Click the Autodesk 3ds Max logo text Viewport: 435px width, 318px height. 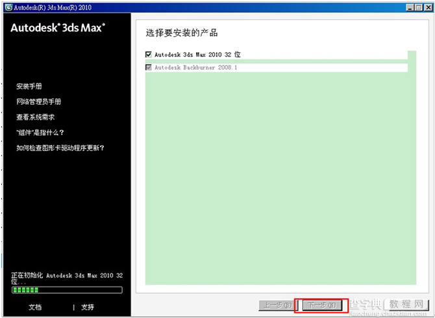[58, 28]
